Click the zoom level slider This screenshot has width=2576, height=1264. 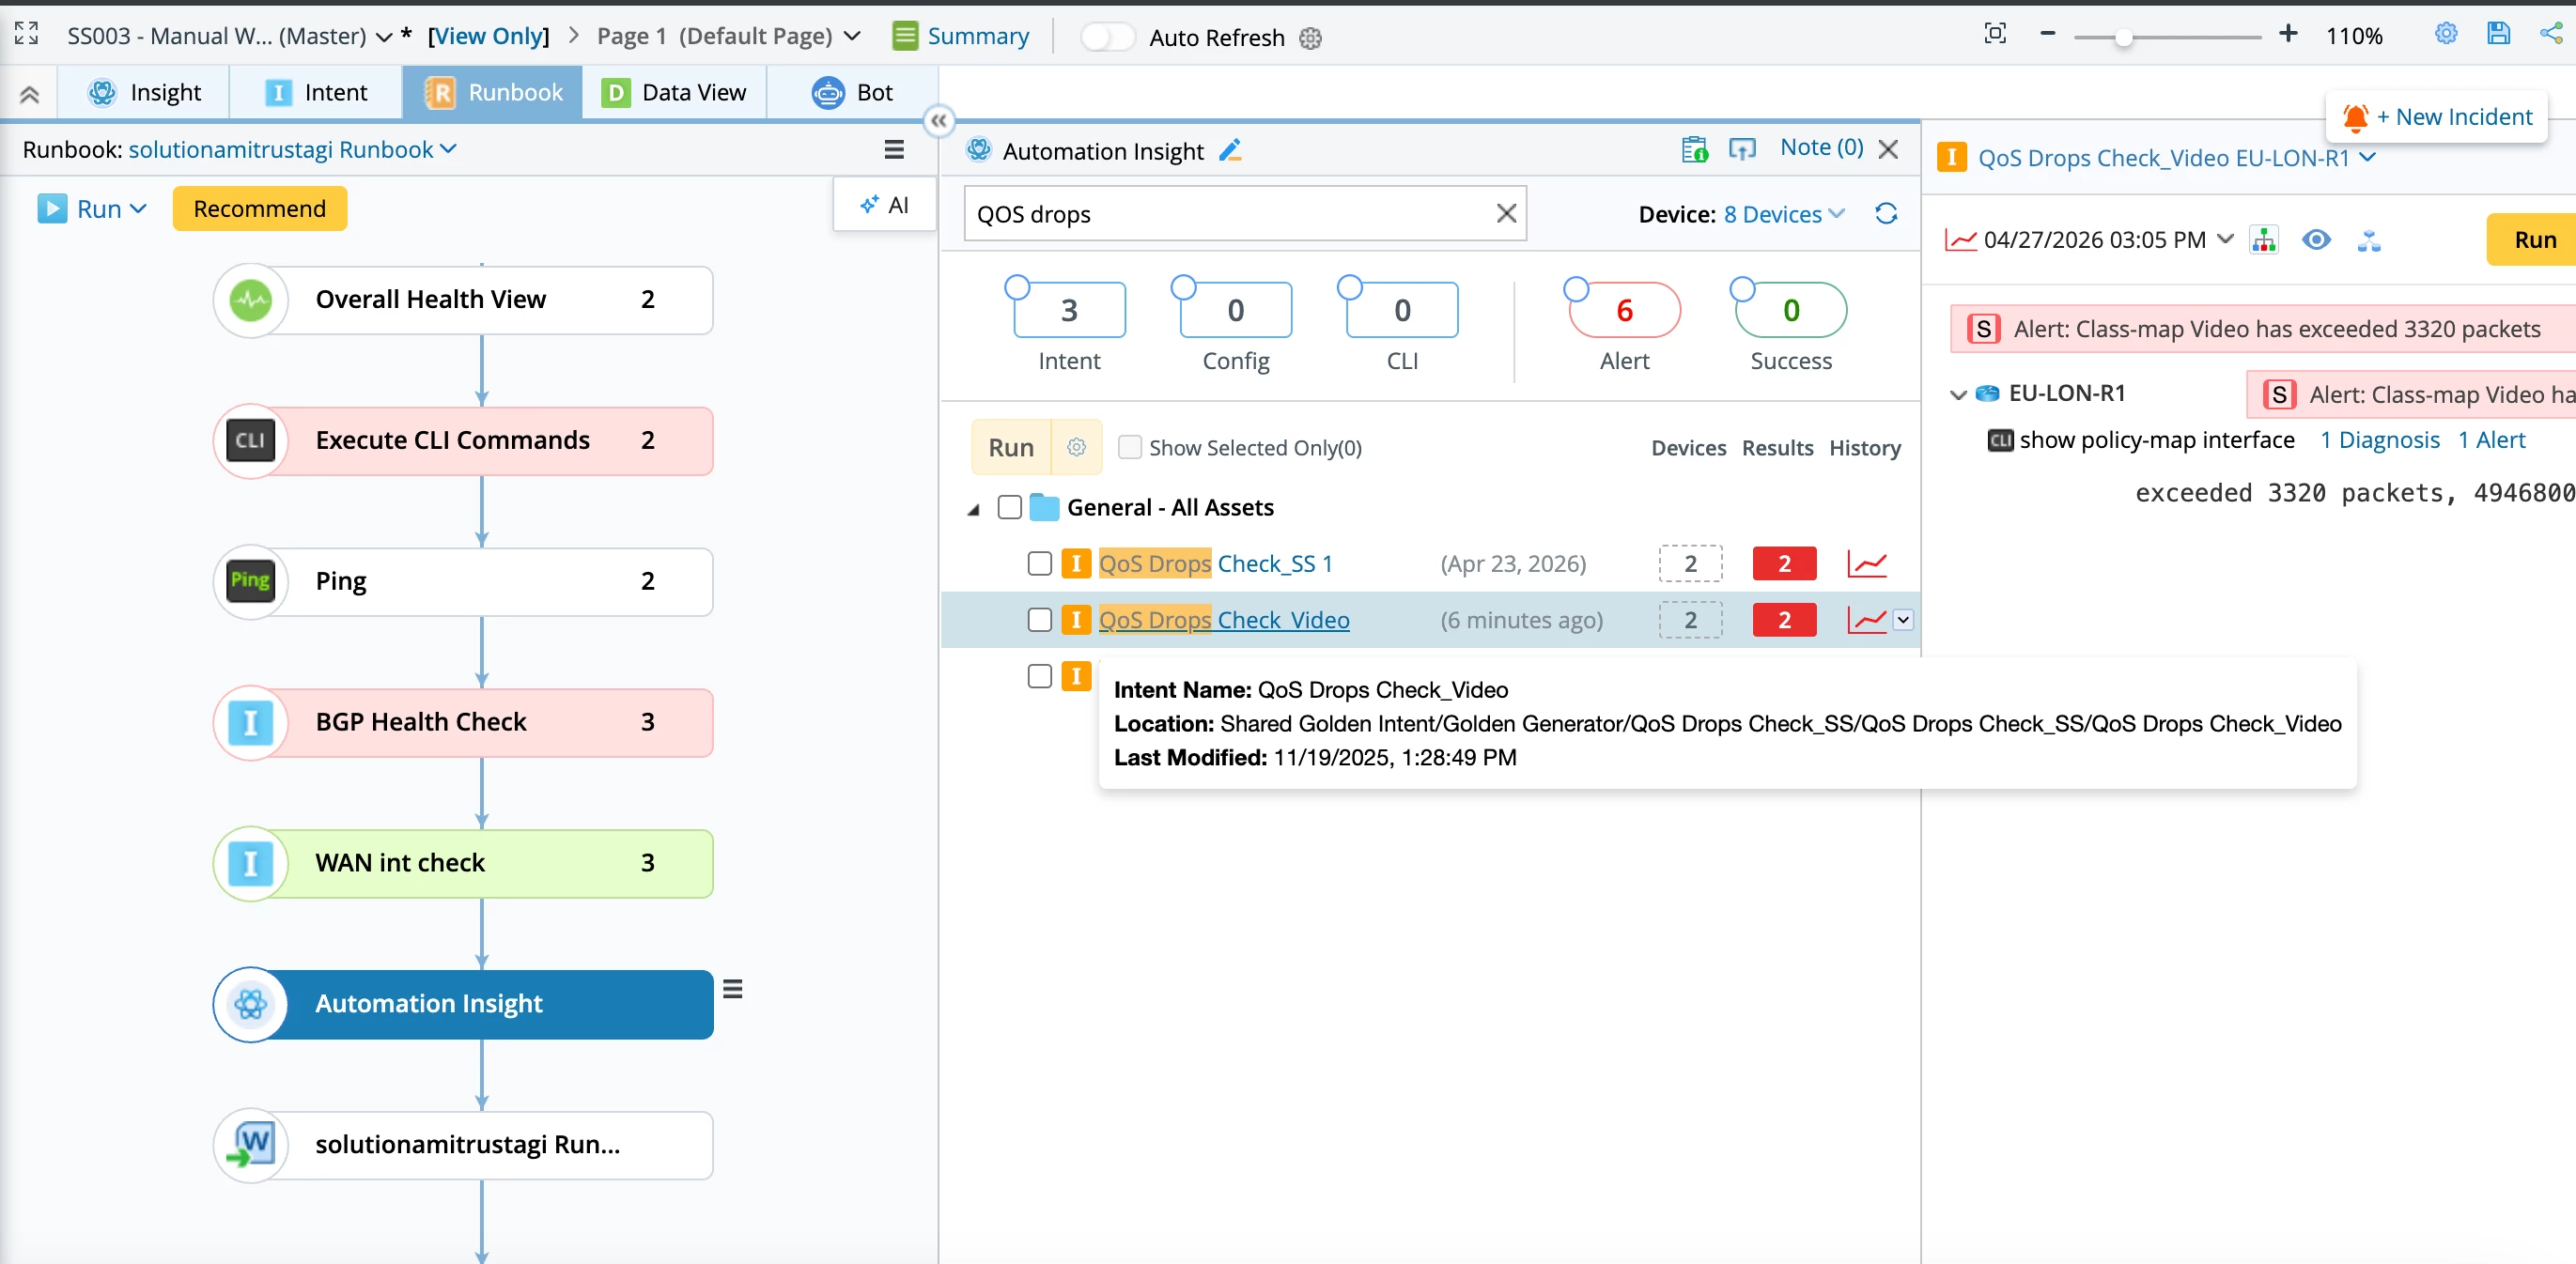[2123, 38]
